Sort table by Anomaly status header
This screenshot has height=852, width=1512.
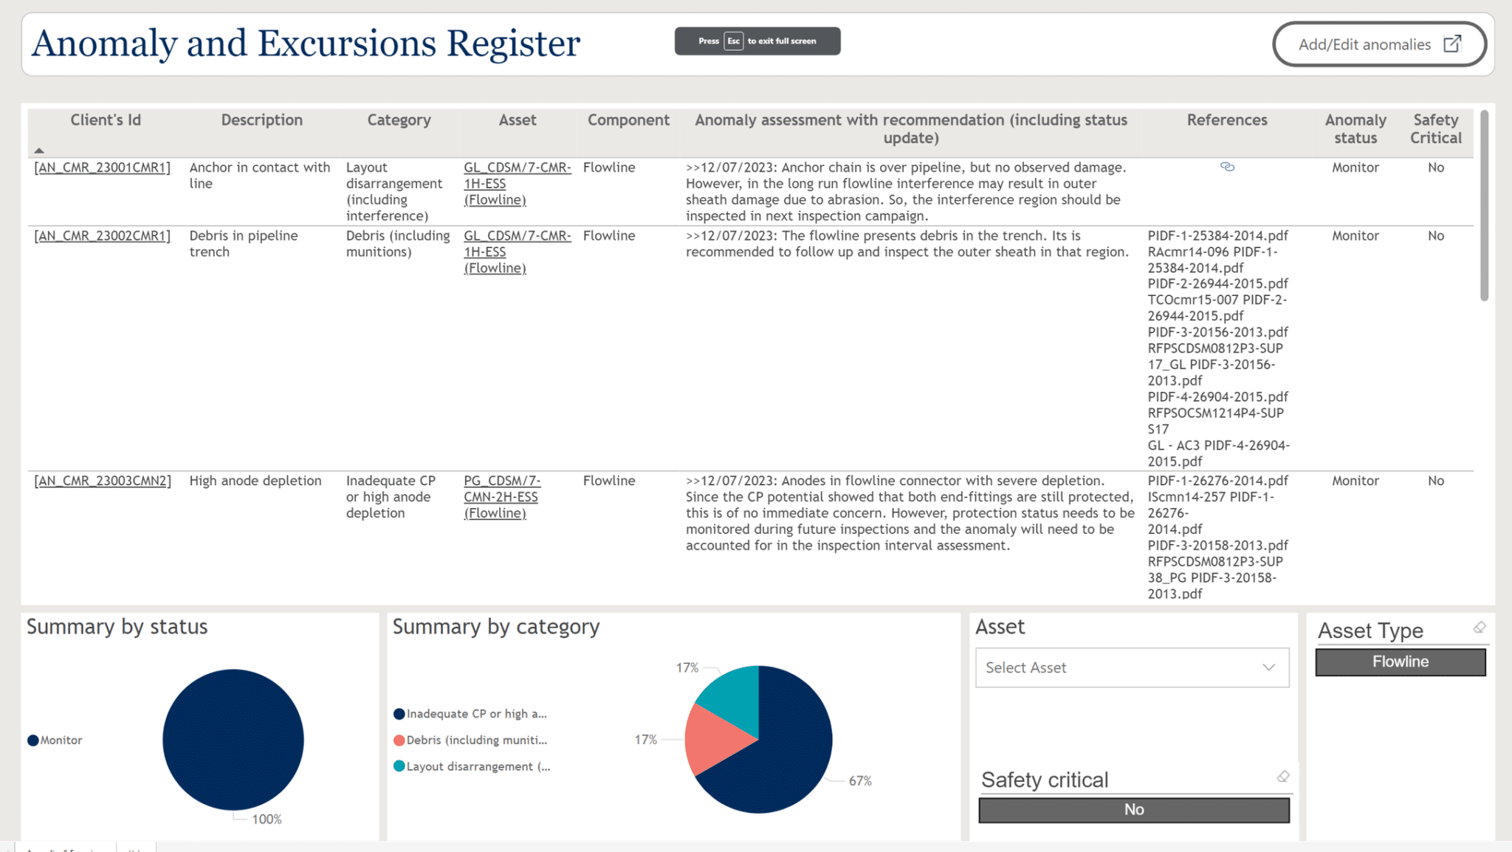click(x=1355, y=128)
